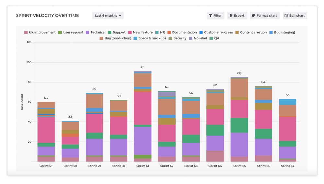This screenshot has height=184, width=324.
Task: Click the Security legend label
Action: [x=180, y=38]
